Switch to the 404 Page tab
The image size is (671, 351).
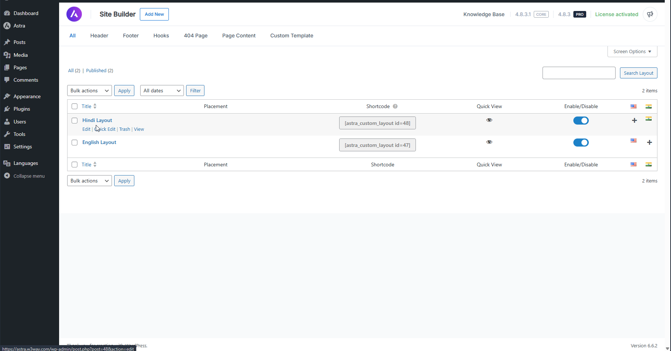(x=196, y=36)
